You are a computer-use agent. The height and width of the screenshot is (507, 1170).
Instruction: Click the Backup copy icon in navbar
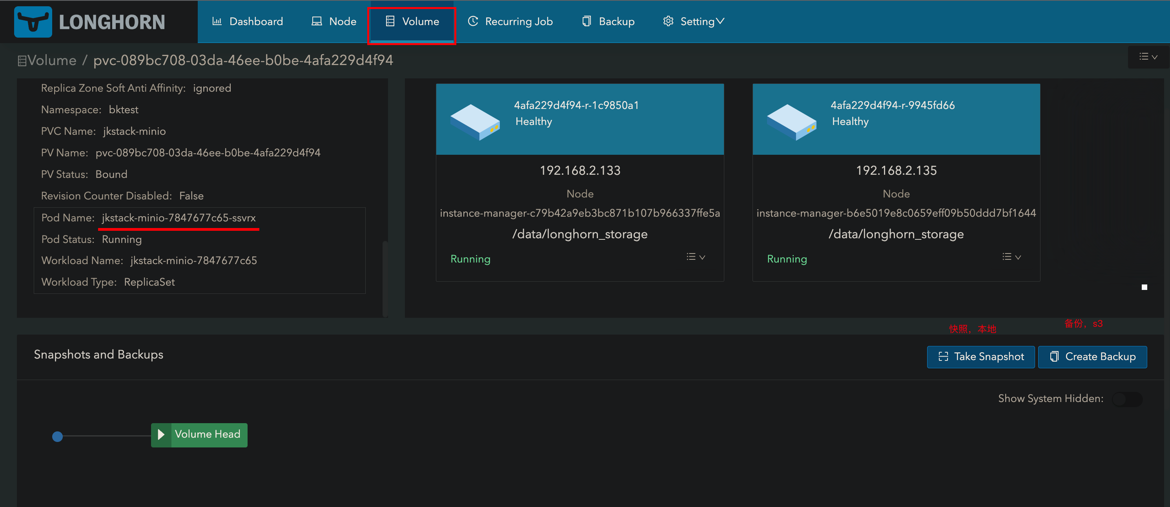(586, 21)
